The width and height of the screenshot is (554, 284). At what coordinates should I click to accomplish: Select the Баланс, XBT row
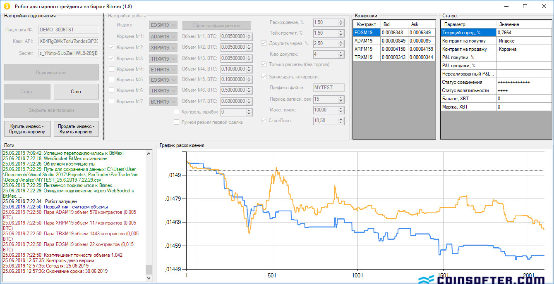(x=496, y=99)
